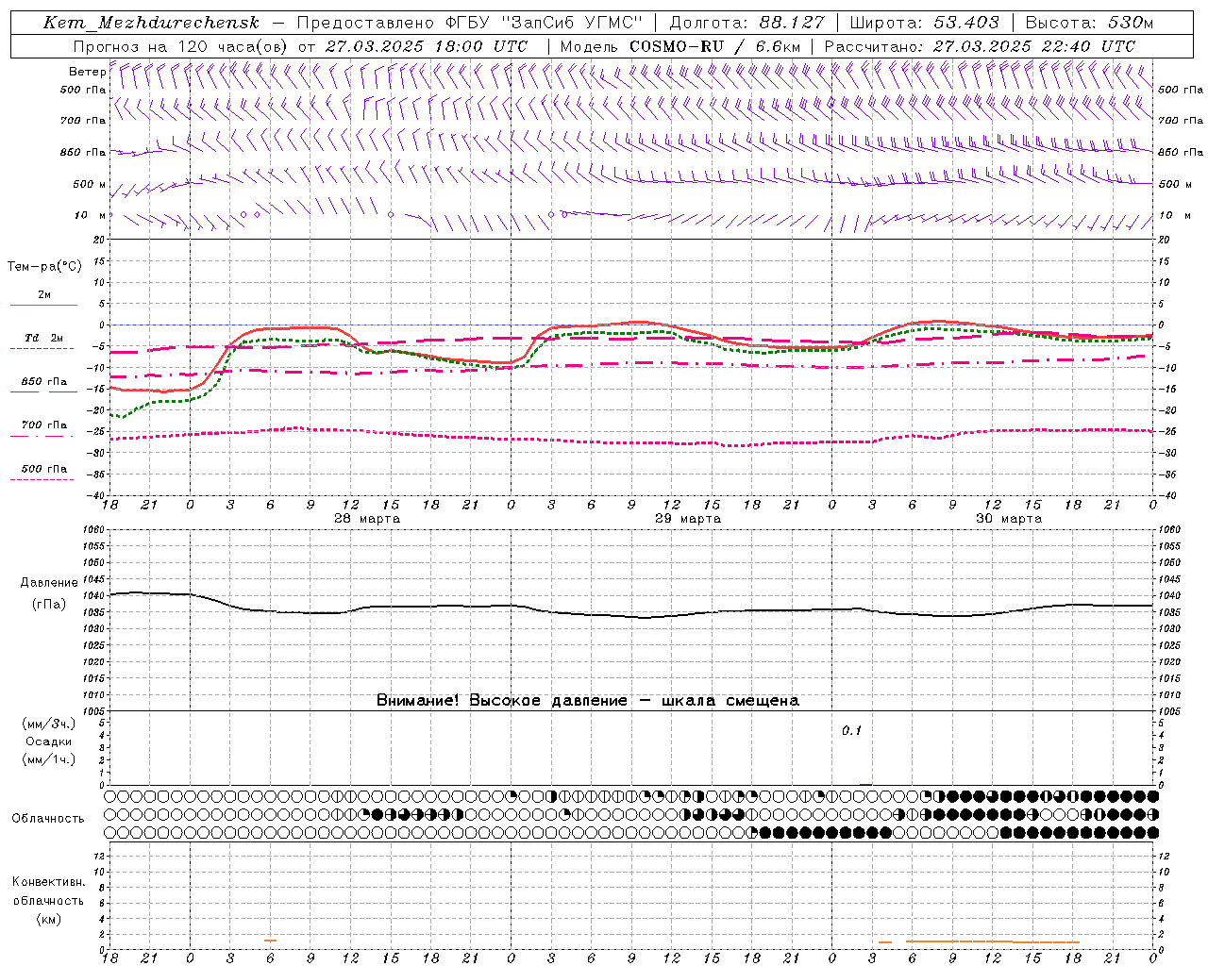Select the Осадки precipitation label
This screenshot has width=1208, height=966.
click(x=50, y=741)
